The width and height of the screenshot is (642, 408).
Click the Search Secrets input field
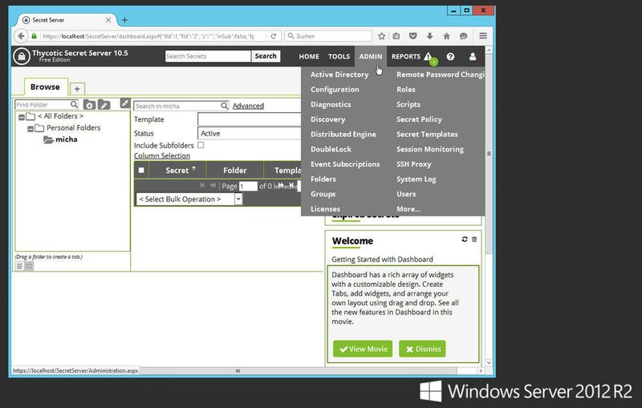(x=208, y=56)
